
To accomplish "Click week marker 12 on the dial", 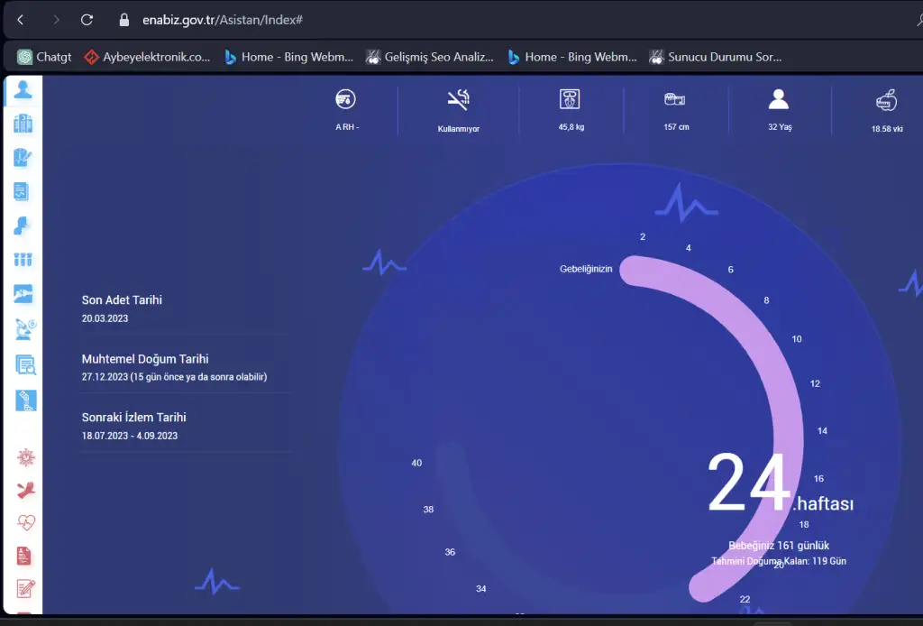I will coord(815,384).
